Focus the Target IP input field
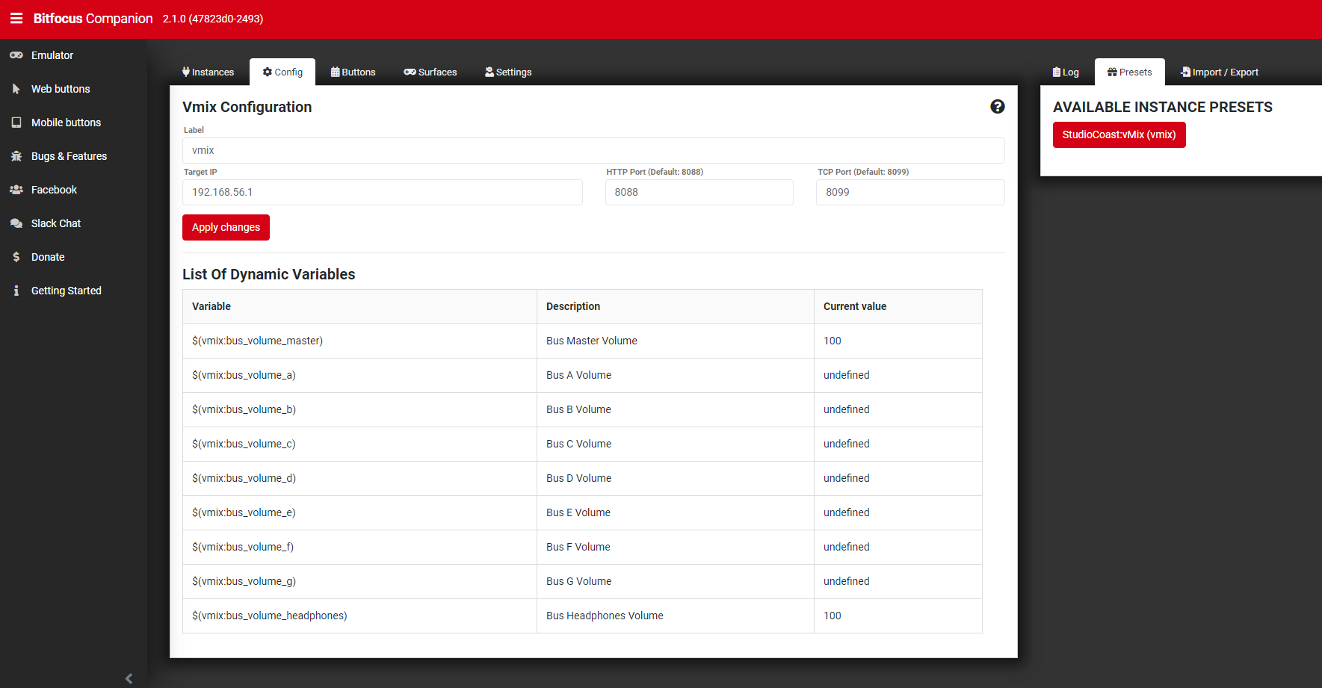 pyautogui.click(x=383, y=193)
